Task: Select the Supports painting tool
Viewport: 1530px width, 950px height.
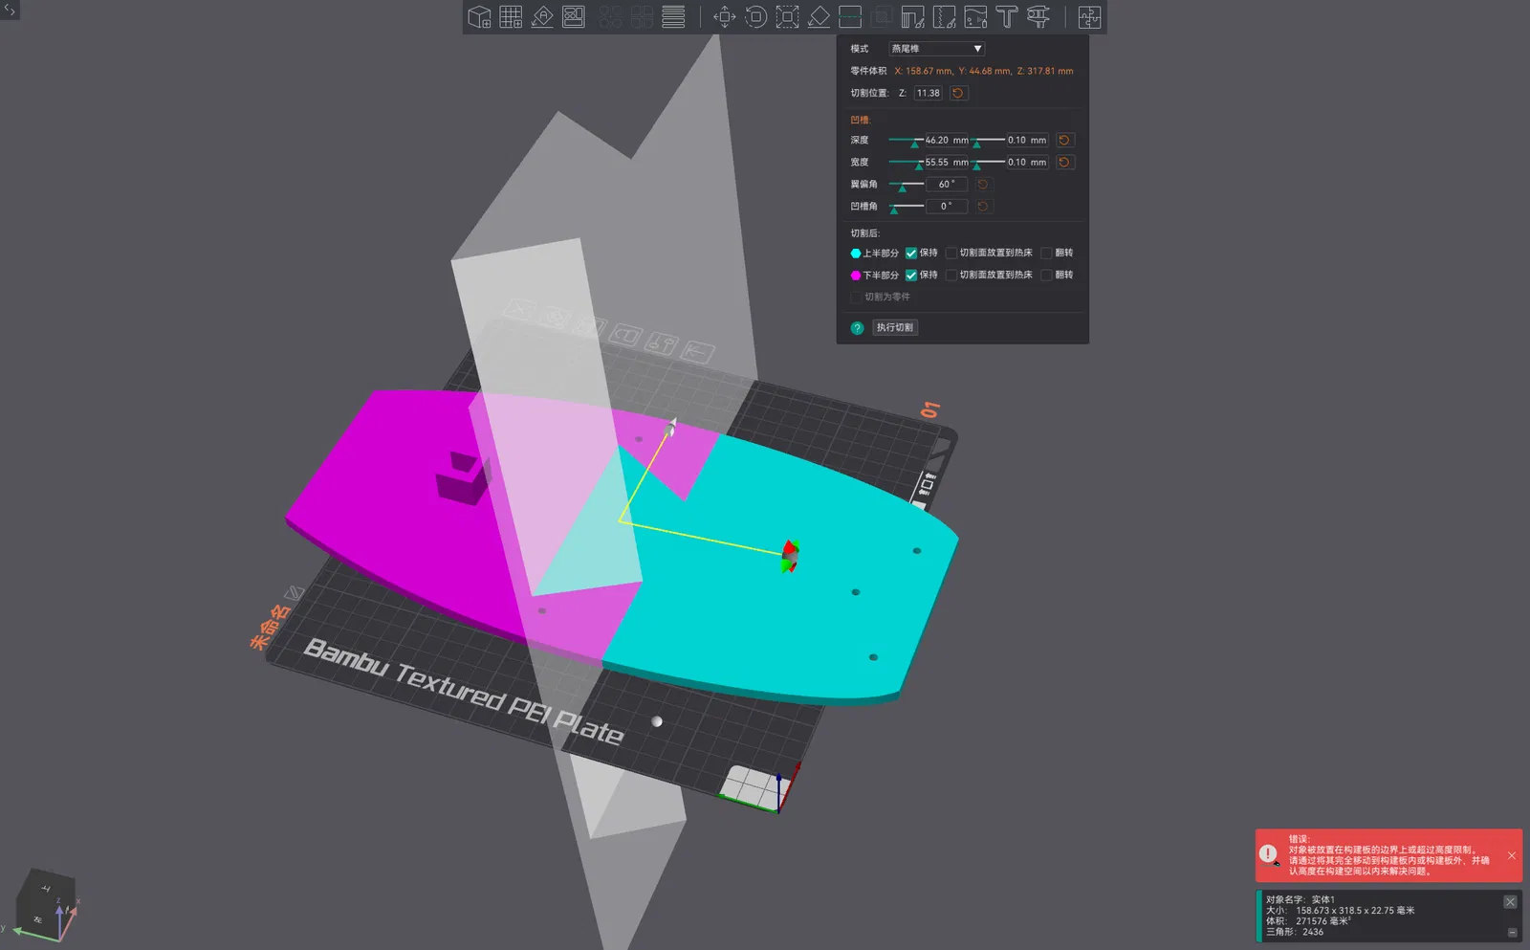Action: point(912,17)
